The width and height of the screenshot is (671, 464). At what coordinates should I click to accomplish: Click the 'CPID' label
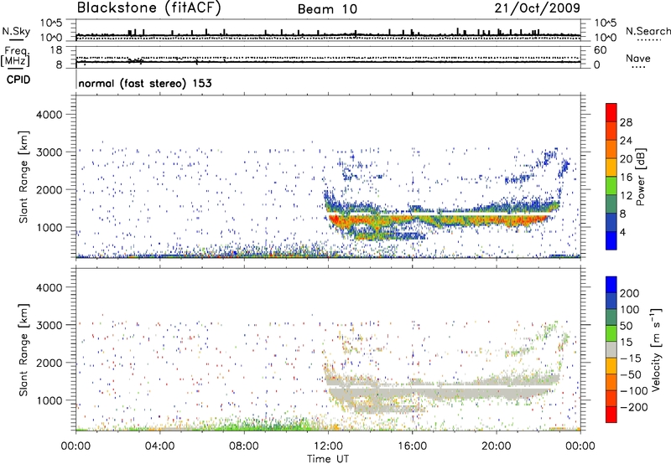pos(18,80)
